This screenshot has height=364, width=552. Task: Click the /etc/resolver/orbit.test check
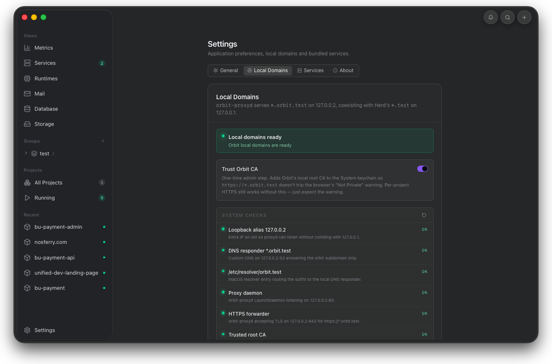click(325, 275)
